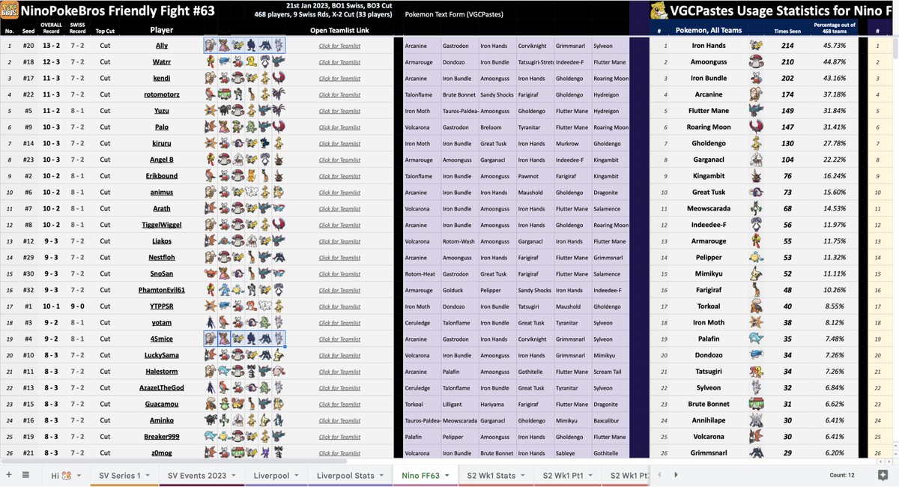Switch to the S2 Wk1 Stats sheet tab
The width and height of the screenshot is (899, 487).
(x=495, y=475)
